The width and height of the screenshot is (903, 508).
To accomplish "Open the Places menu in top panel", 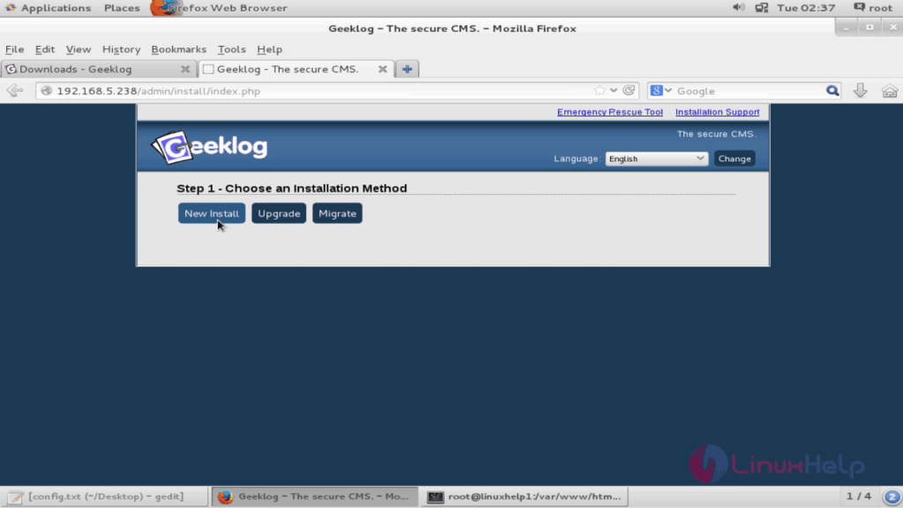I will [x=122, y=7].
